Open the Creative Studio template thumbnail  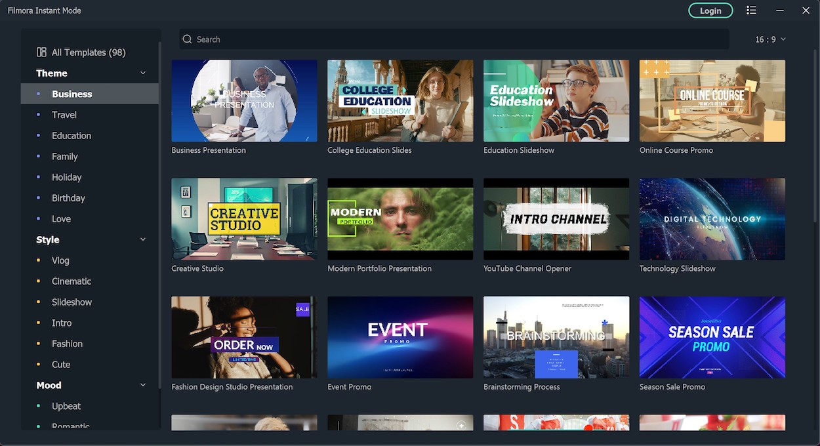[x=244, y=219]
